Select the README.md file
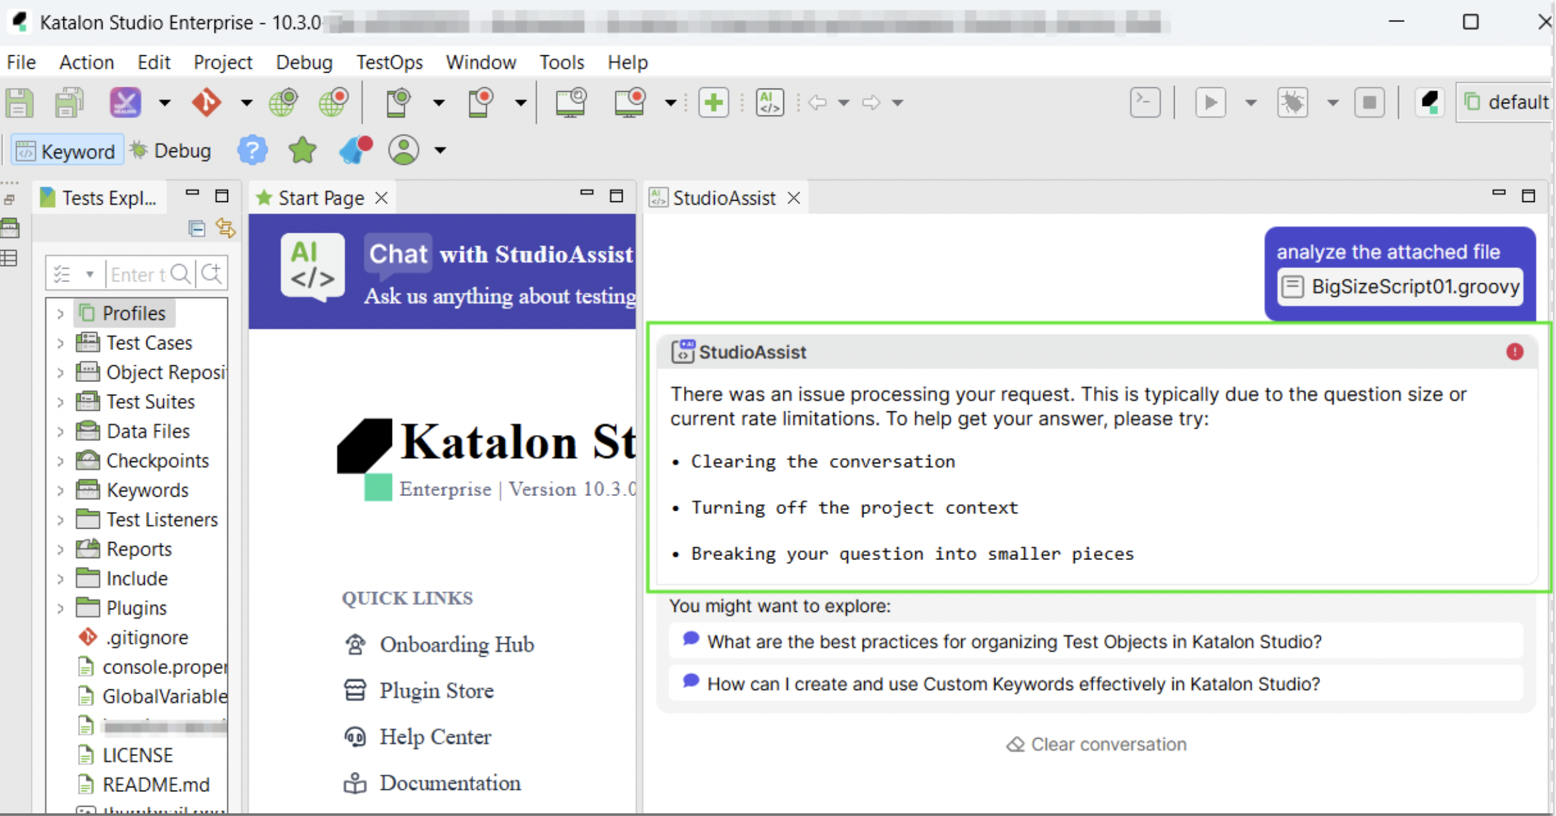Screen dimensions: 1556x816 pos(143,785)
